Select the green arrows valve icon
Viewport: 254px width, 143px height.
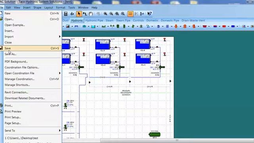[x=112, y=26]
